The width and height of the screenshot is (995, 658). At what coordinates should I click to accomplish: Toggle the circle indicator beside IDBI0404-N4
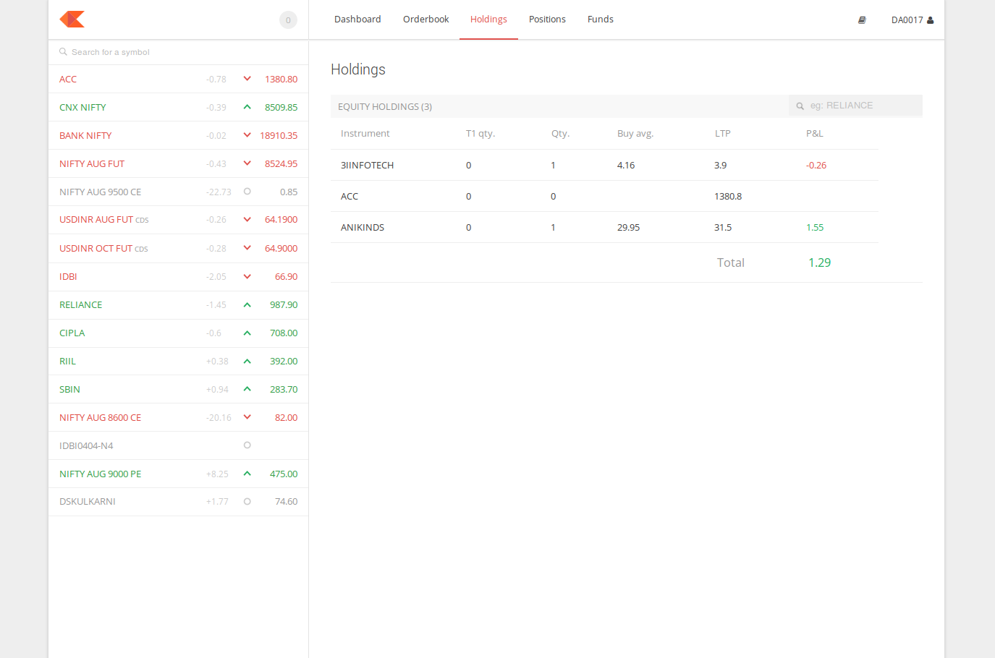point(247,445)
